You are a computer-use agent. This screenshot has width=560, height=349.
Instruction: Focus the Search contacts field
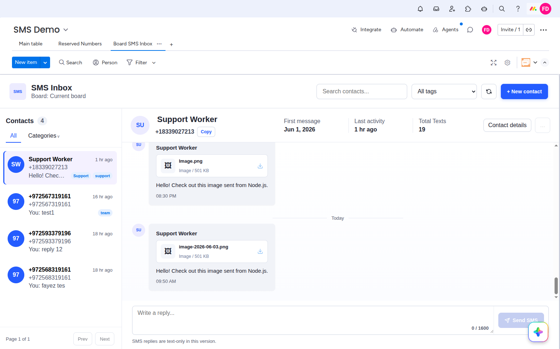pyautogui.click(x=362, y=92)
